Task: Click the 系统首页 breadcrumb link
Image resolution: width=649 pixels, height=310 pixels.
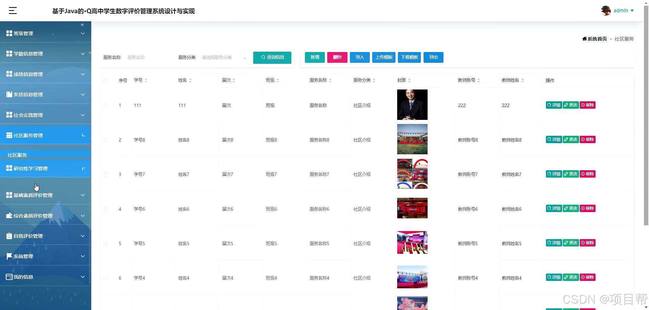Action: [597, 39]
